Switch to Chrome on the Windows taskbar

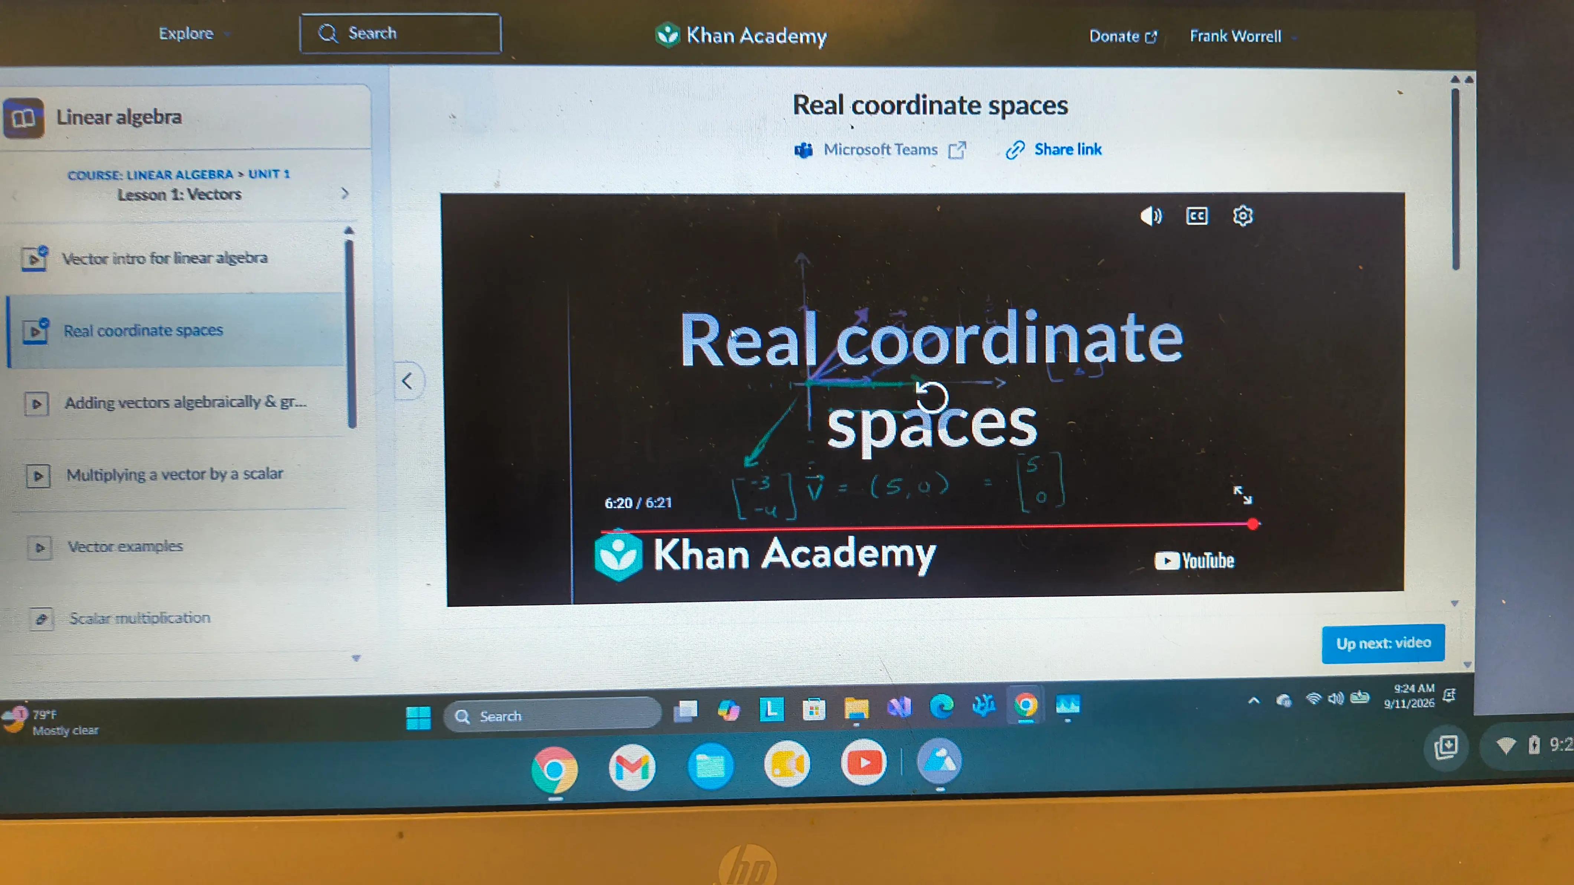1026,705
